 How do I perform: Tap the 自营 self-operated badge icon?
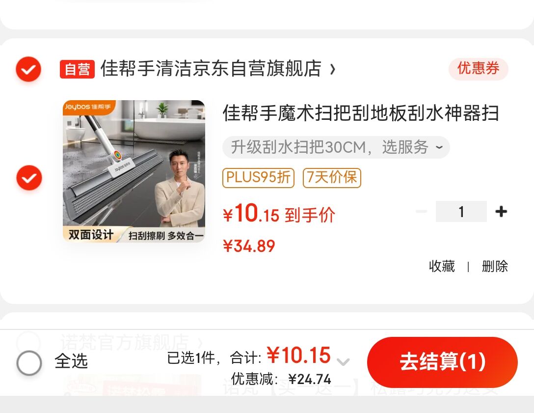click(78, 69)
